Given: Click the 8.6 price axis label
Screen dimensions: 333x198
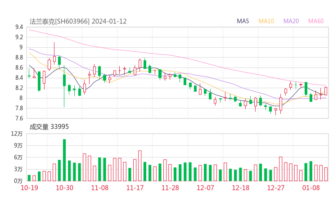Looking at the screenshot, I should pyautogui.click(x=19, y=67).
